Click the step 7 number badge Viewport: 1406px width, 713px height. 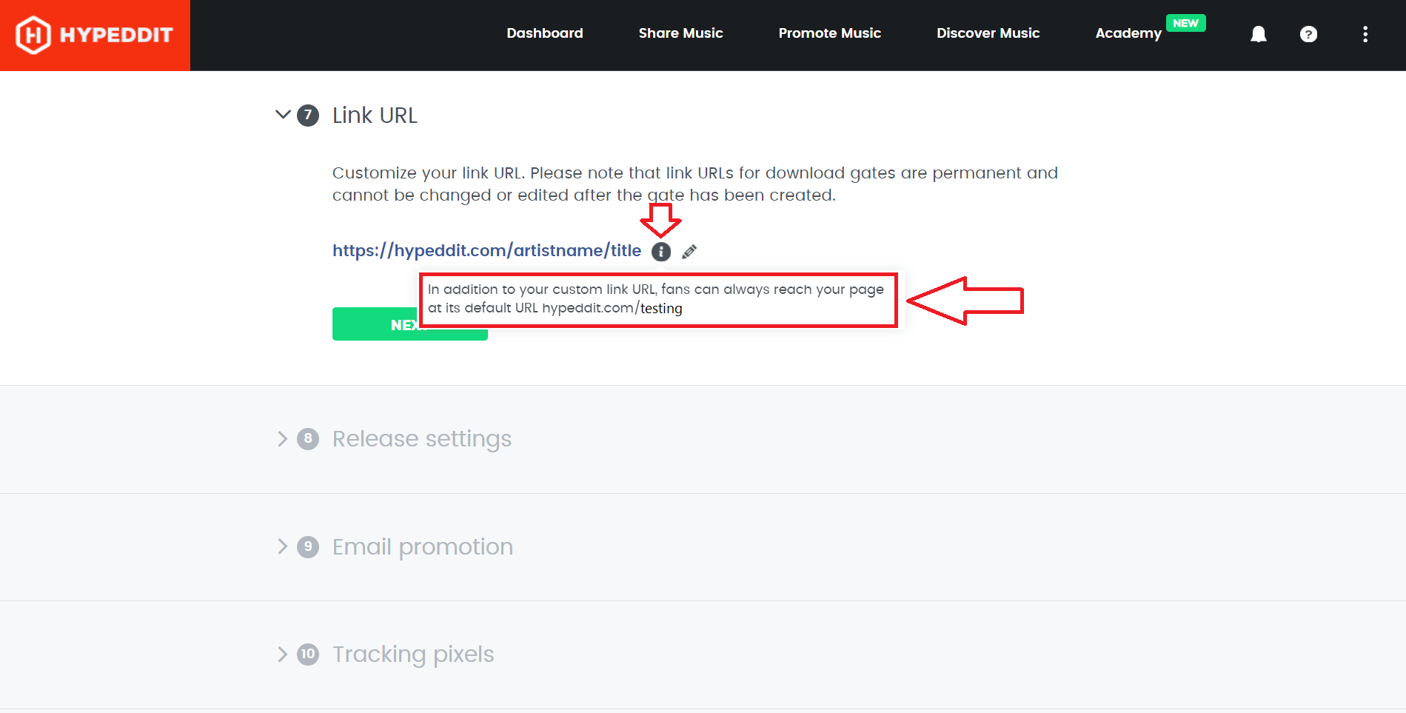click(308, 116)
